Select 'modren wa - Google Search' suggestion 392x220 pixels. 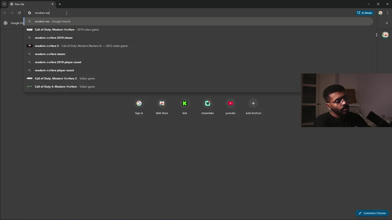[x=198, y=21]
